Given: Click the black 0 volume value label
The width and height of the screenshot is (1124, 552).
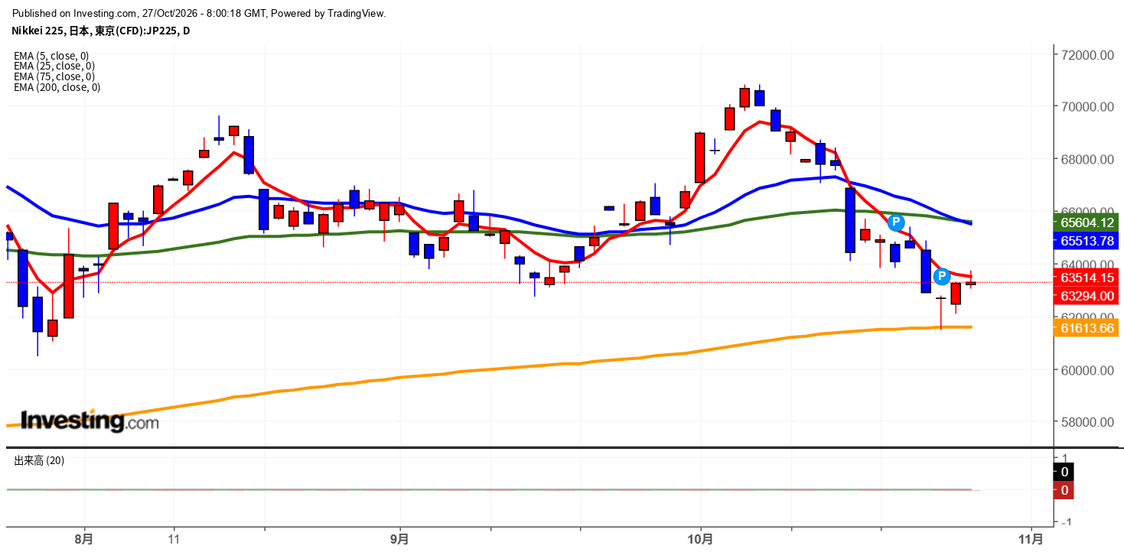Looking at the screenshot, I should [1064, 472].
